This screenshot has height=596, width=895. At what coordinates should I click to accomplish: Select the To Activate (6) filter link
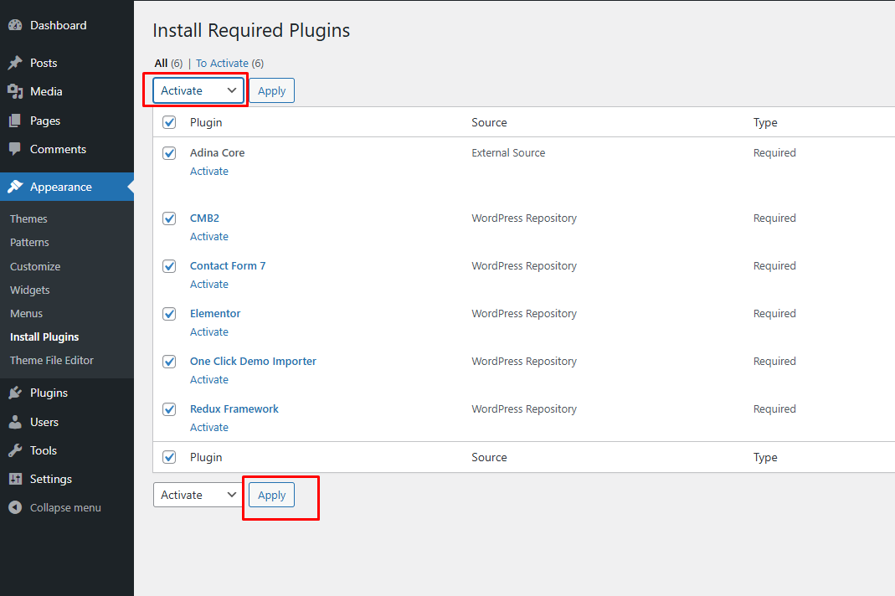230,64
